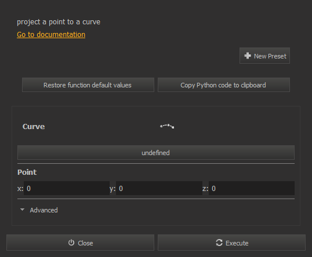Click the z: label before last field
Screen dimensions: 312x257
(205, 189)
